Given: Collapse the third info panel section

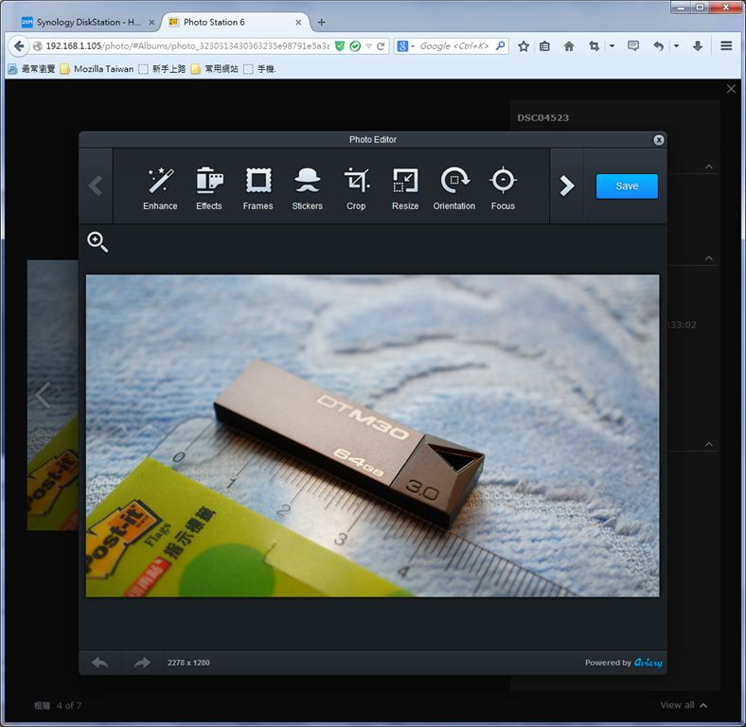Looking at the screenshot, I should pos(709,444).
